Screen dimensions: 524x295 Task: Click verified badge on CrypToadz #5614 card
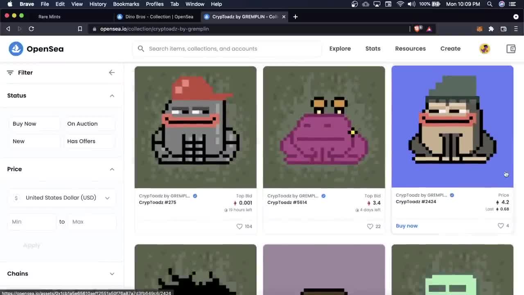(323, 196)
